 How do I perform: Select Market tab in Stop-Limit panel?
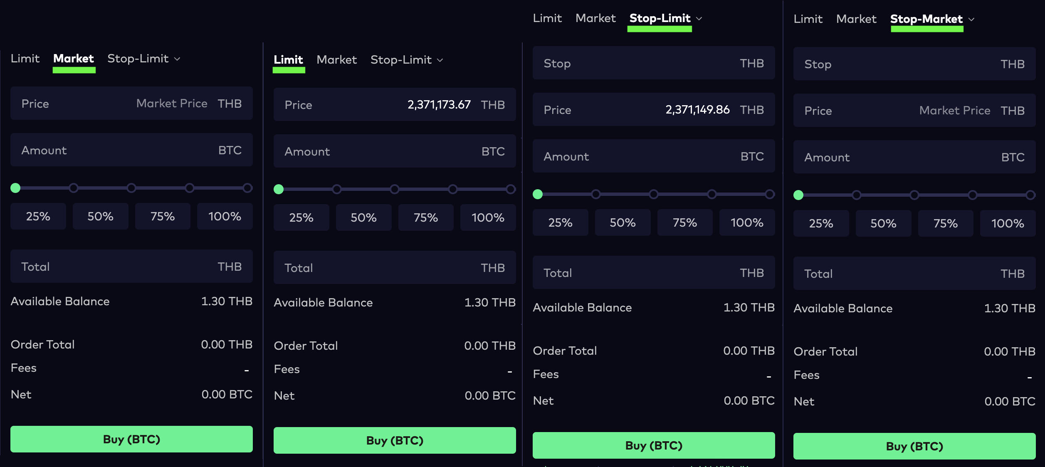pyautogui.click(x=595, y=18)
